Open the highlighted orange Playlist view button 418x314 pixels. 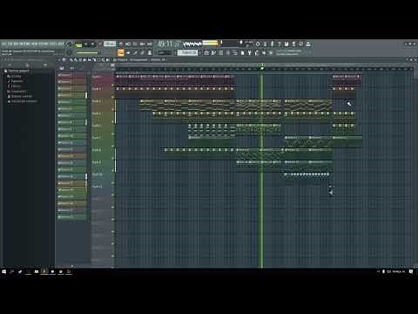[121, 52]
